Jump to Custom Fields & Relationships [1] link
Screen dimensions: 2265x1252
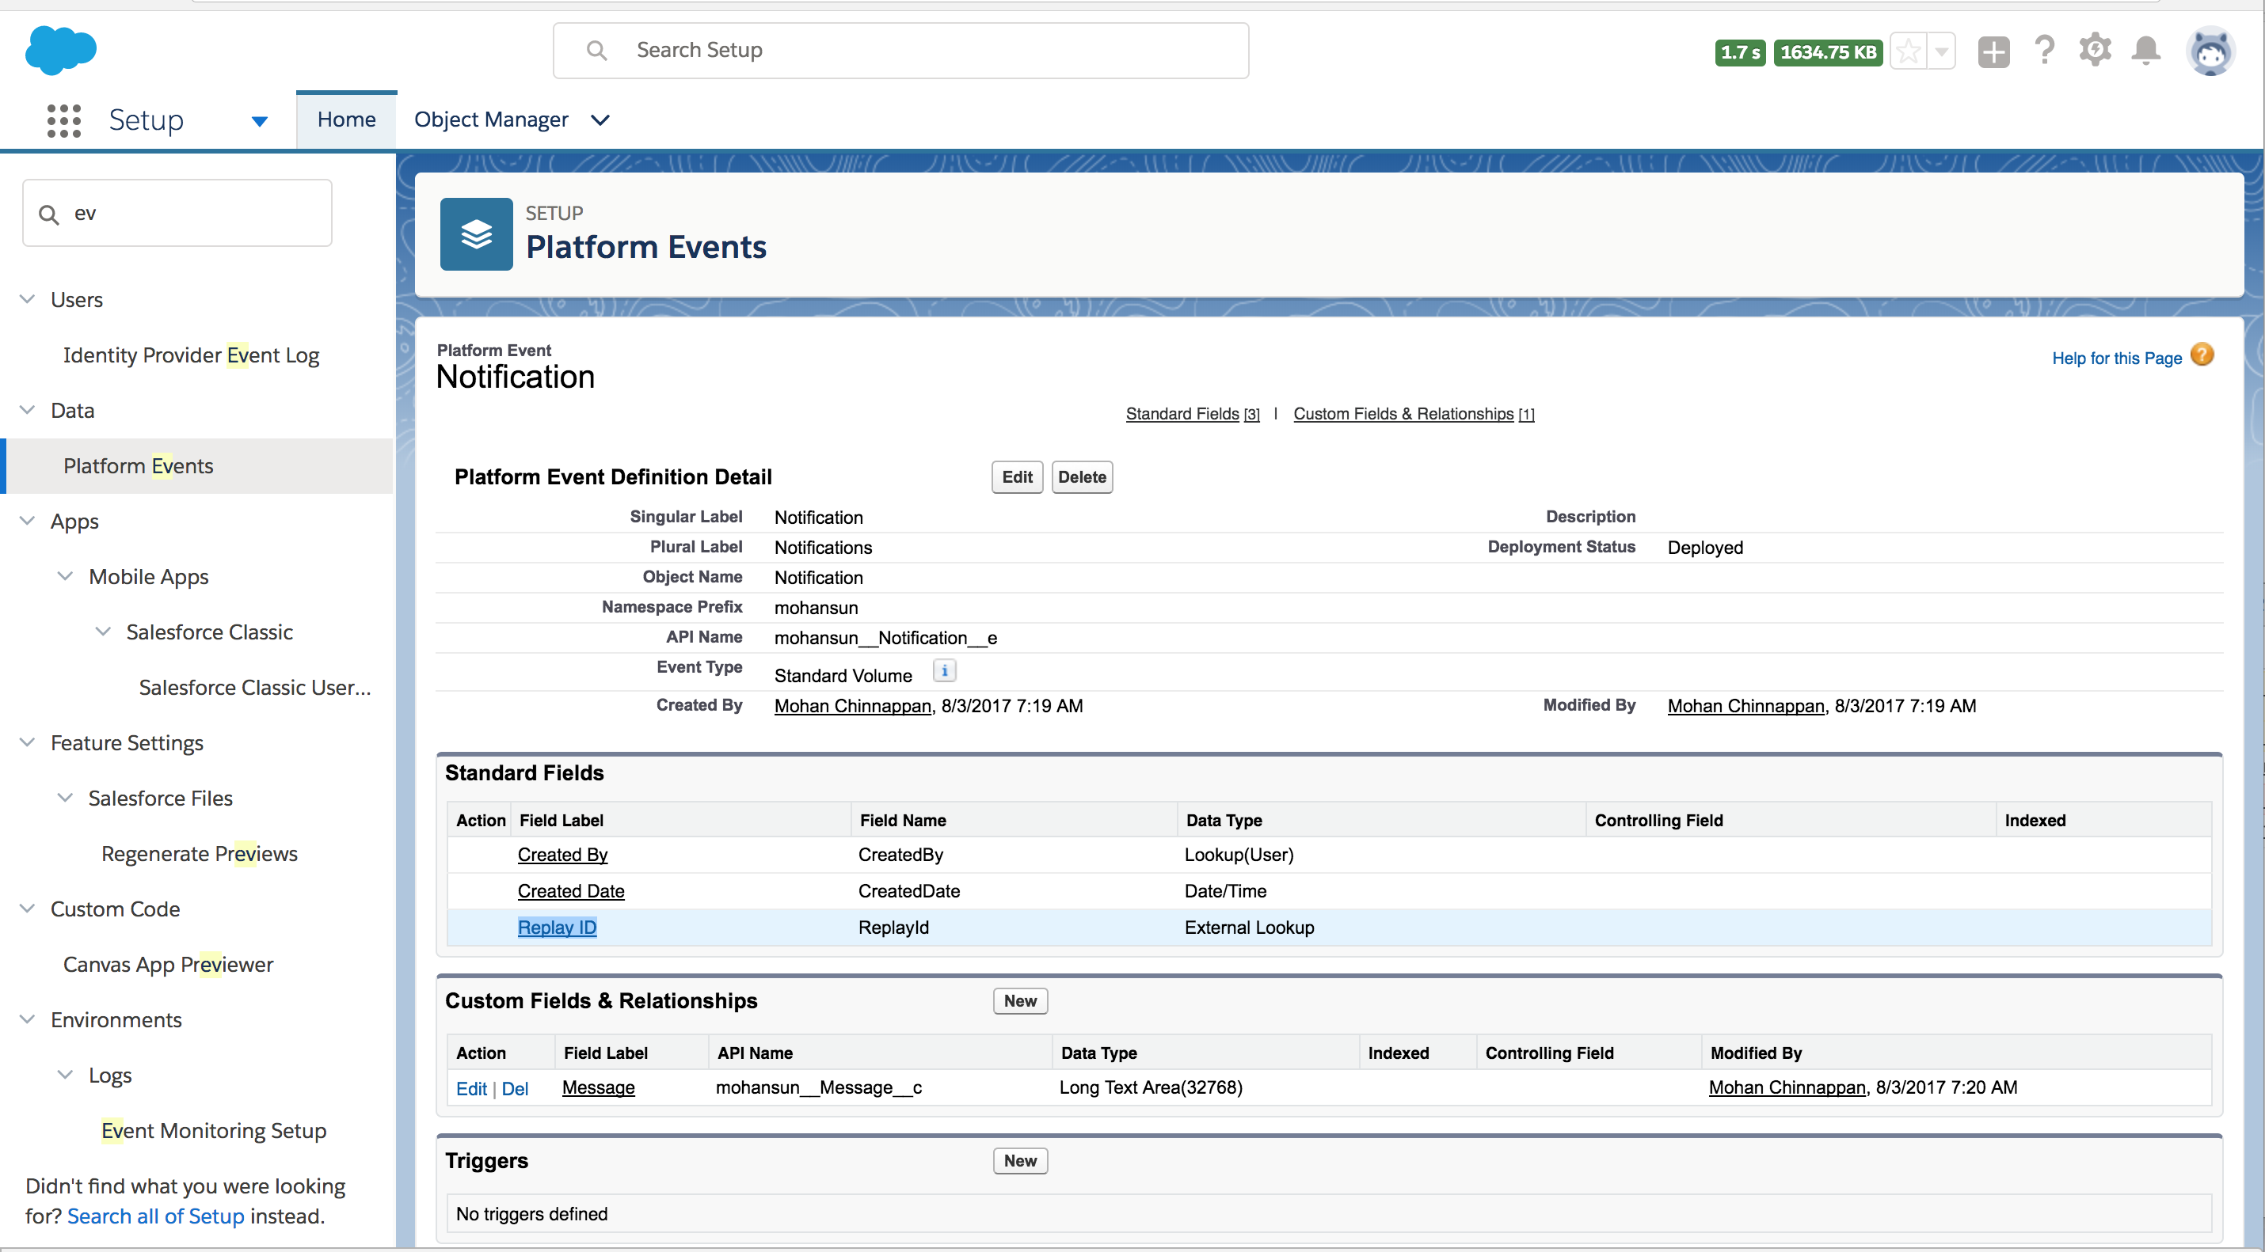(1414, 414)
